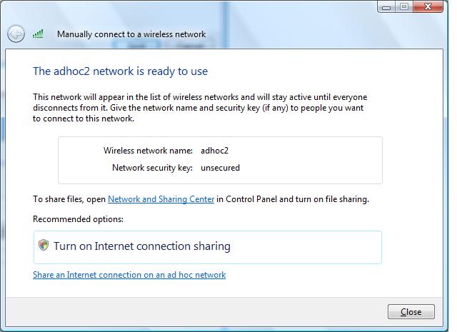Screen dimensions: 457x332
Task: Click the 'Recommended options:' label
Action: click(78, 219)
